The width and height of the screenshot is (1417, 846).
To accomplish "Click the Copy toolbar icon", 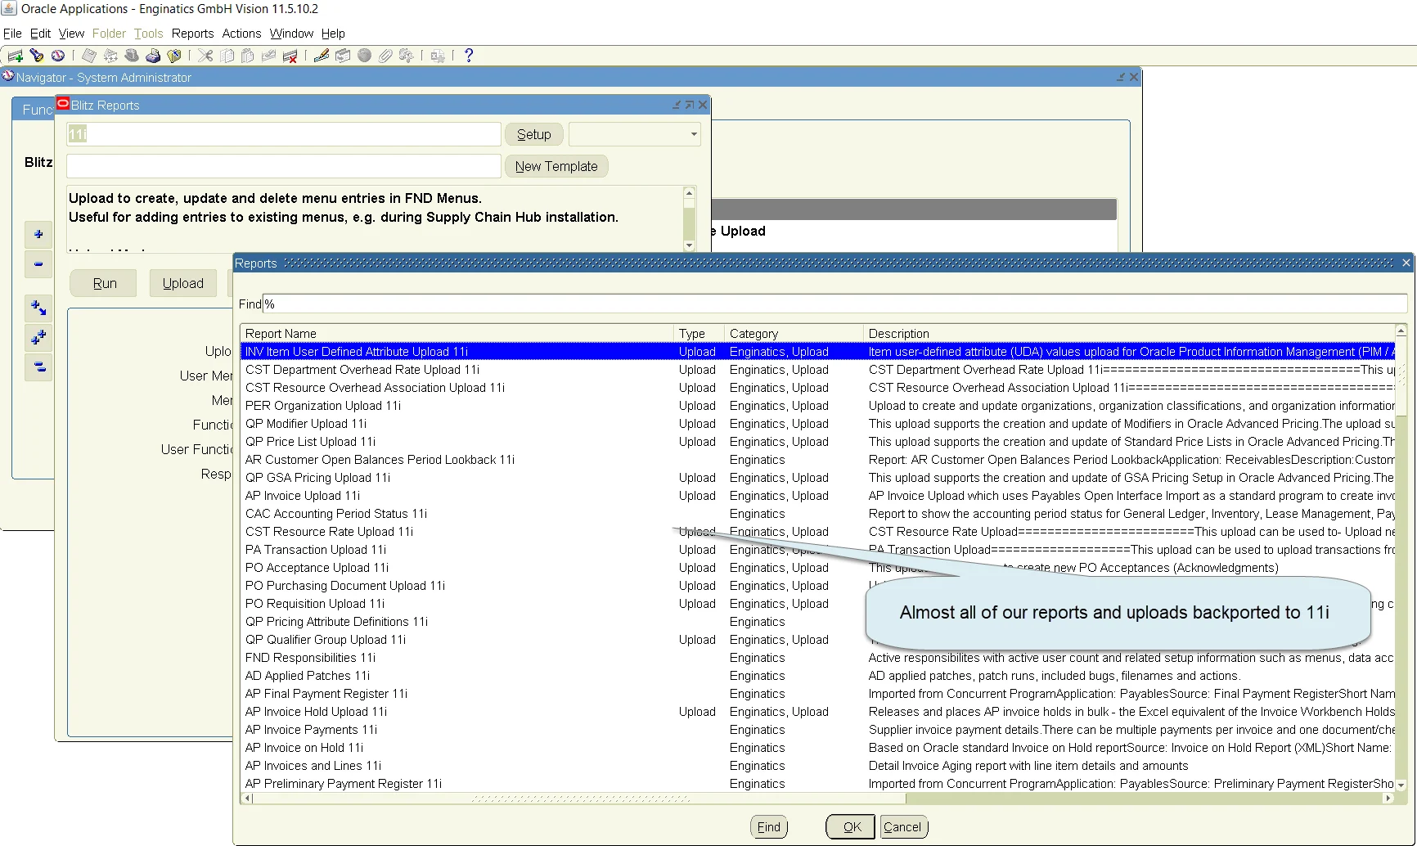I will pyautogui.click(x=227, y=56).
